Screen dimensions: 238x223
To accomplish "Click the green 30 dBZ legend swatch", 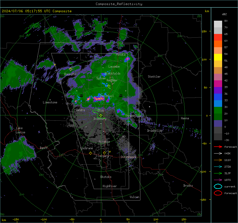I will tap(218, 110).
